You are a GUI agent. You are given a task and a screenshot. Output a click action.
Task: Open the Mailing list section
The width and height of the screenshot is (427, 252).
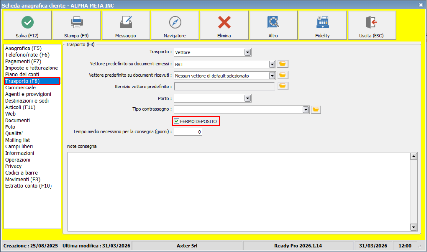click(x=32, y=140)
